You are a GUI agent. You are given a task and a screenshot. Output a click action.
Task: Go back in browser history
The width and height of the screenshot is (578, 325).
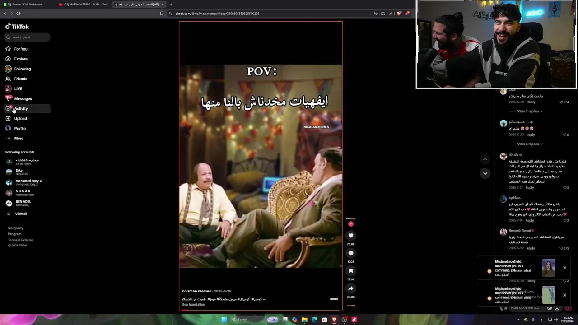pyautogui.click(x=5, y=14)
